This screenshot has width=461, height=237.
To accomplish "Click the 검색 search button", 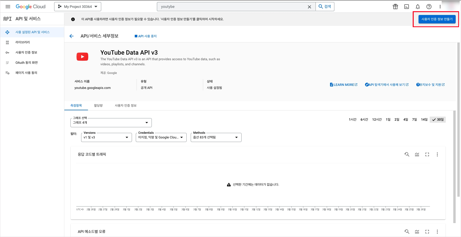I will (325, 7).
